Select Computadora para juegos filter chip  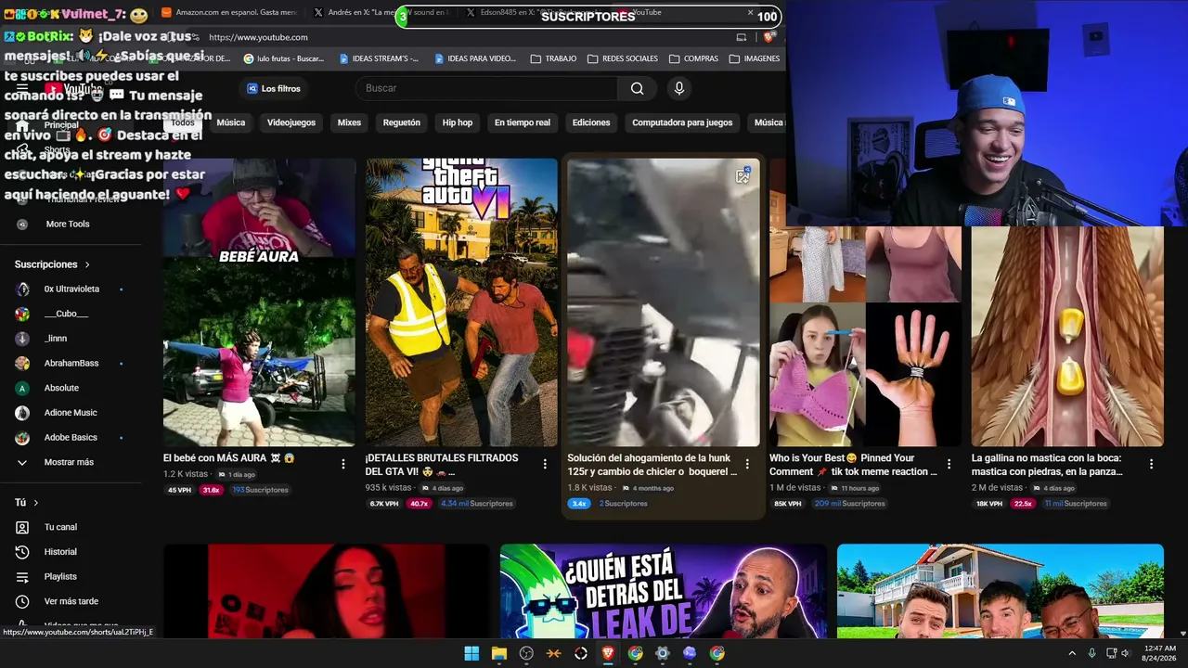click(682, 122)
